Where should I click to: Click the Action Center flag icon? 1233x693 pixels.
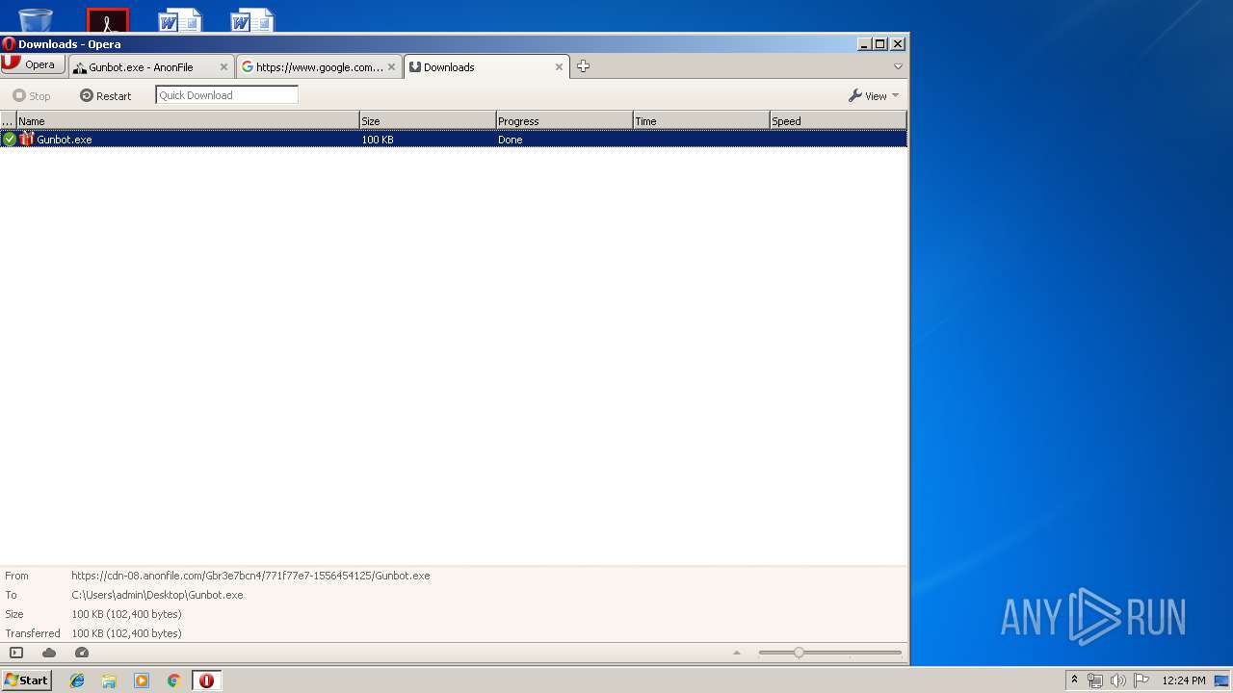pyautogui.click(x=1141, y=680)
